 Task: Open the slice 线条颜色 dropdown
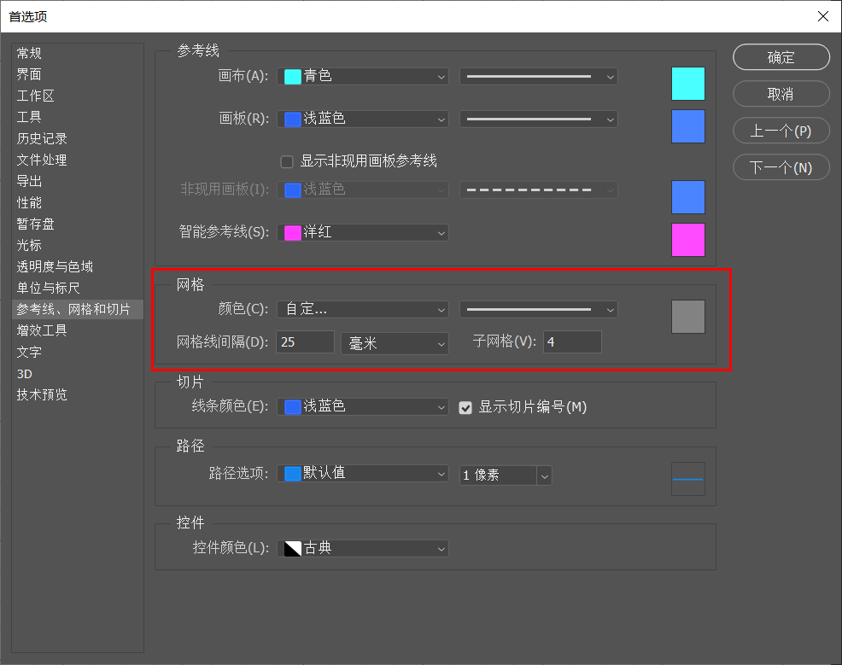coord(363,406)
